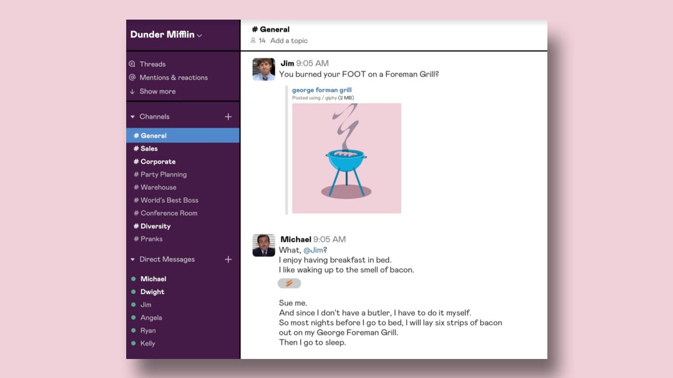
Task: Open Jim's profile avatar
Action: click(262, 69)
